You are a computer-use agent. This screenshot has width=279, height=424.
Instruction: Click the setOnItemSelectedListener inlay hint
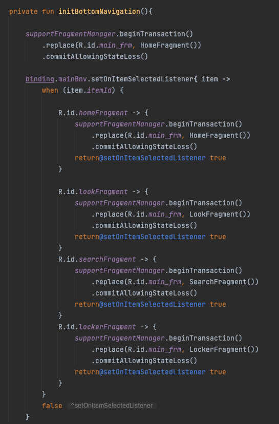pos(112,406)
